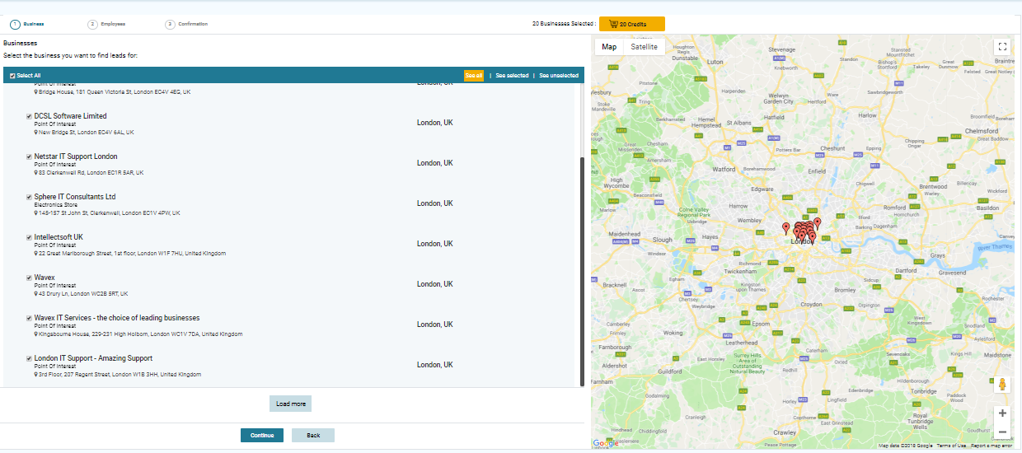Uncheck Intellectsoft UK checkbox

pyautogui.click(x=29, y=237)
